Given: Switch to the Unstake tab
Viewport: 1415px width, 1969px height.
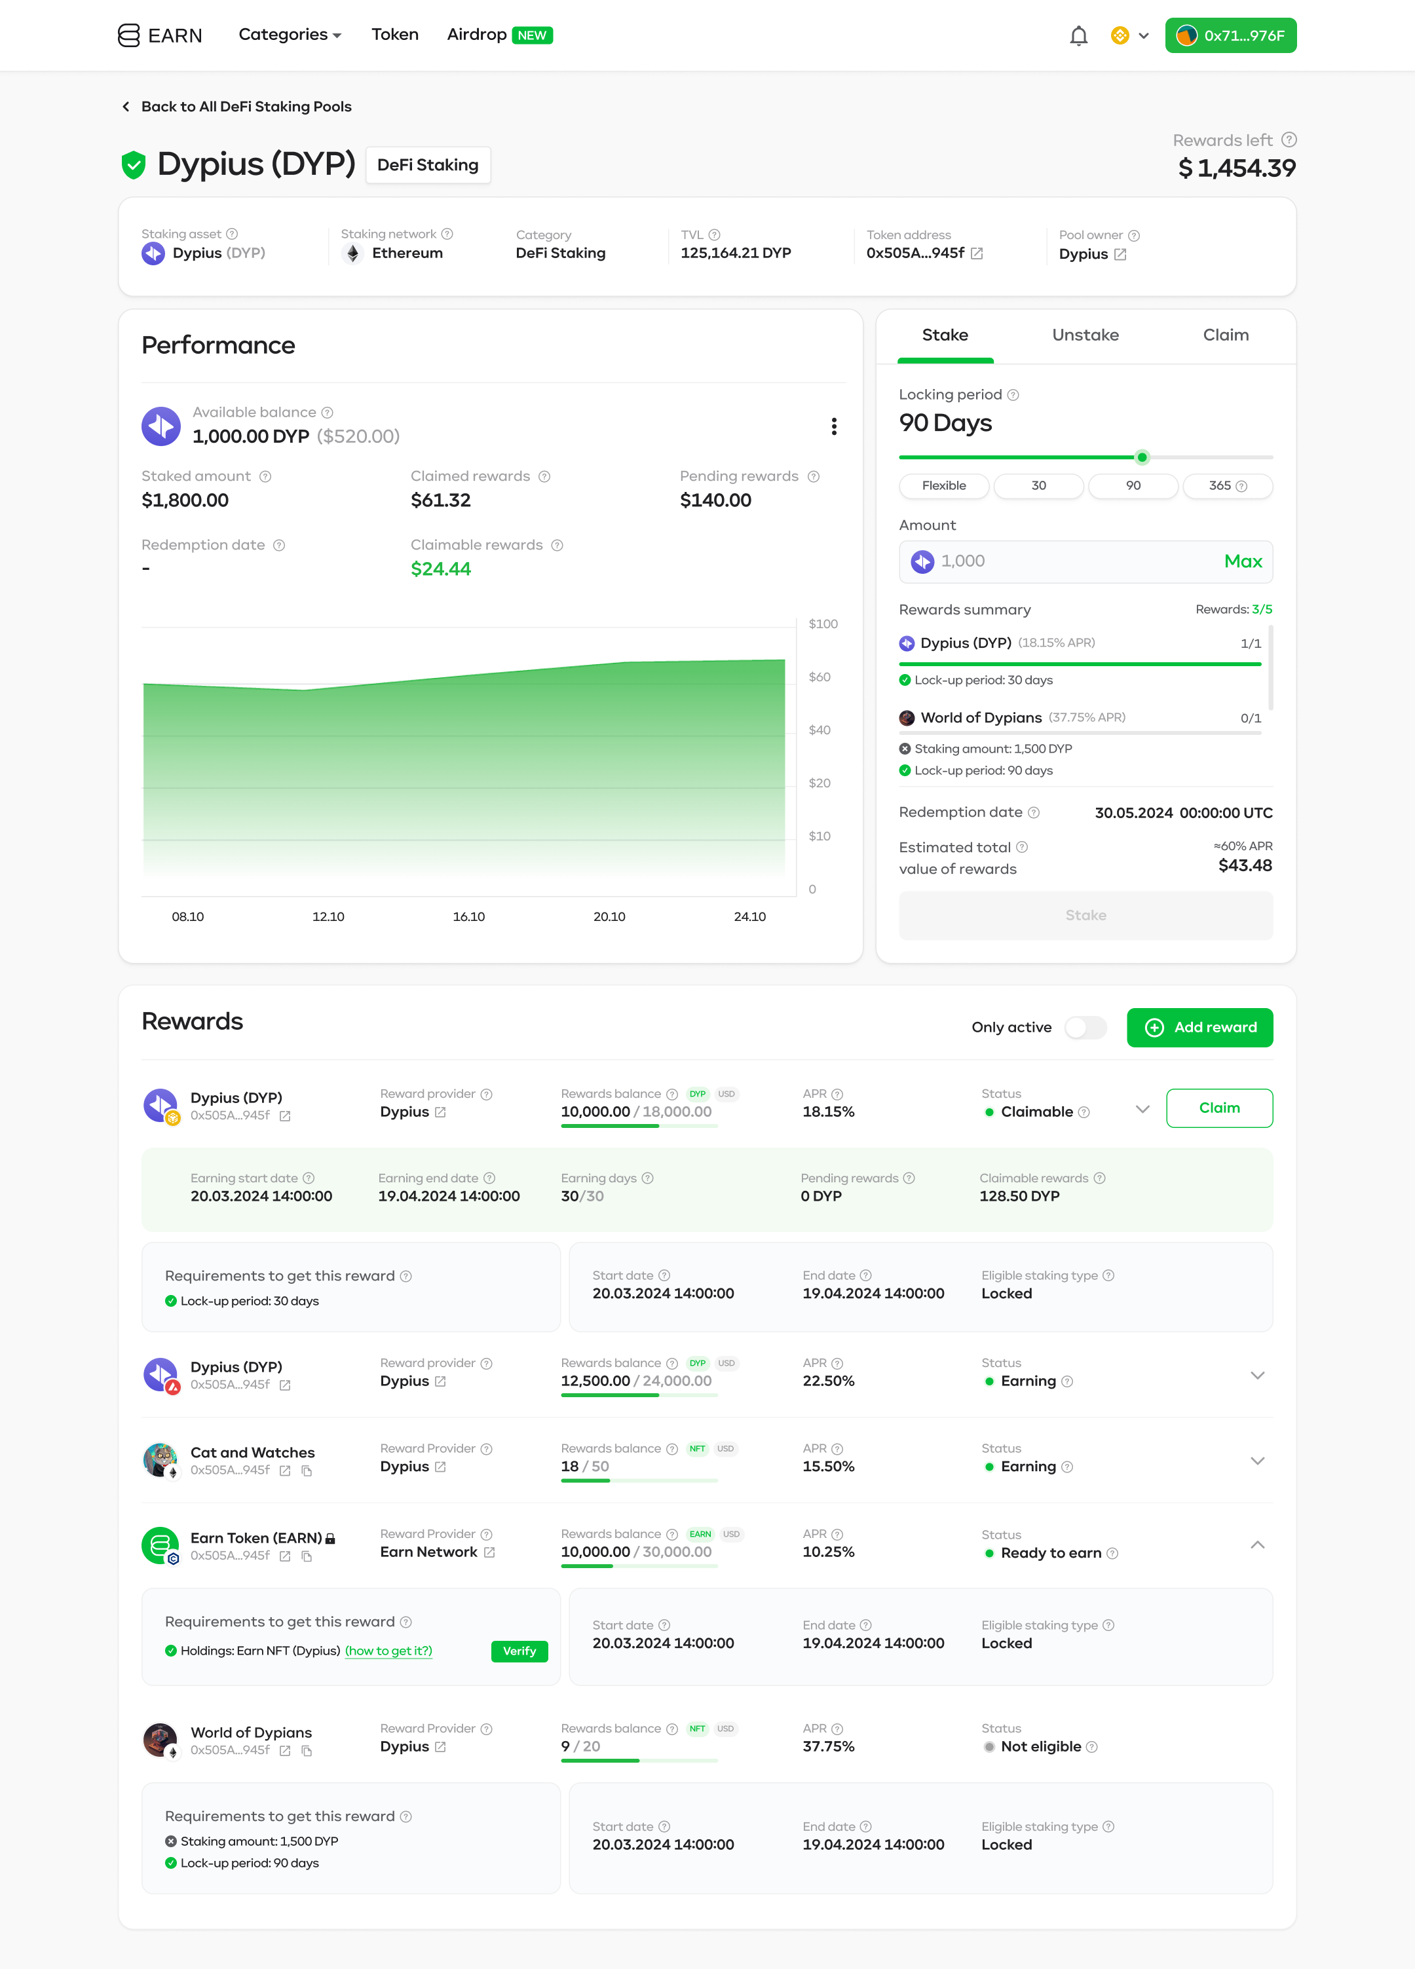Looking at the screenshot, I should point(1085,335).
